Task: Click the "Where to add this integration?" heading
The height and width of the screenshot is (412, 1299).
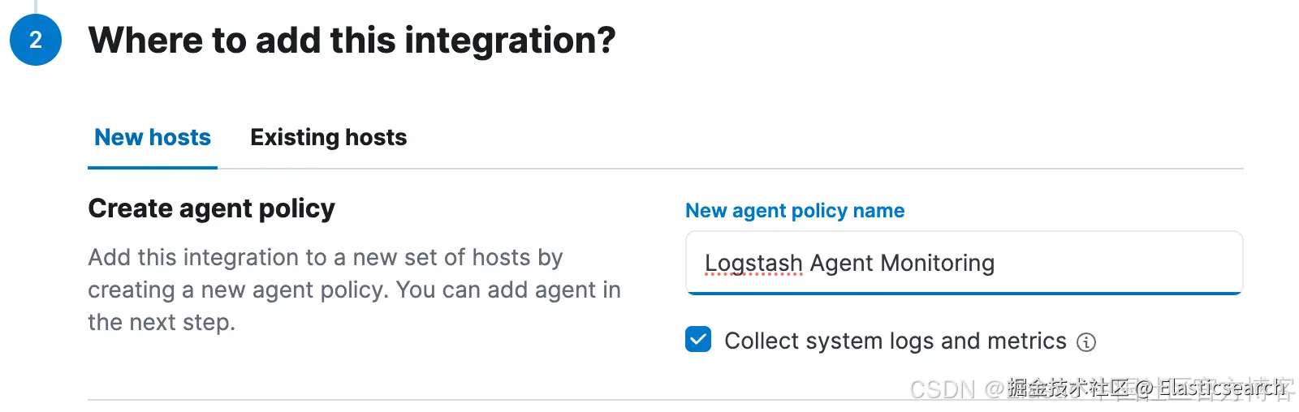Action: [x=352, y=41]
